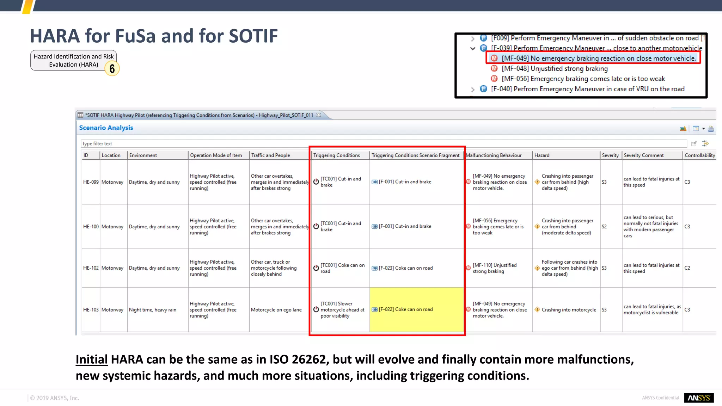Click the F icon of [F-039] tree item
The height and width of the screenshot is (406, 722).
click(x=483, y=48)
